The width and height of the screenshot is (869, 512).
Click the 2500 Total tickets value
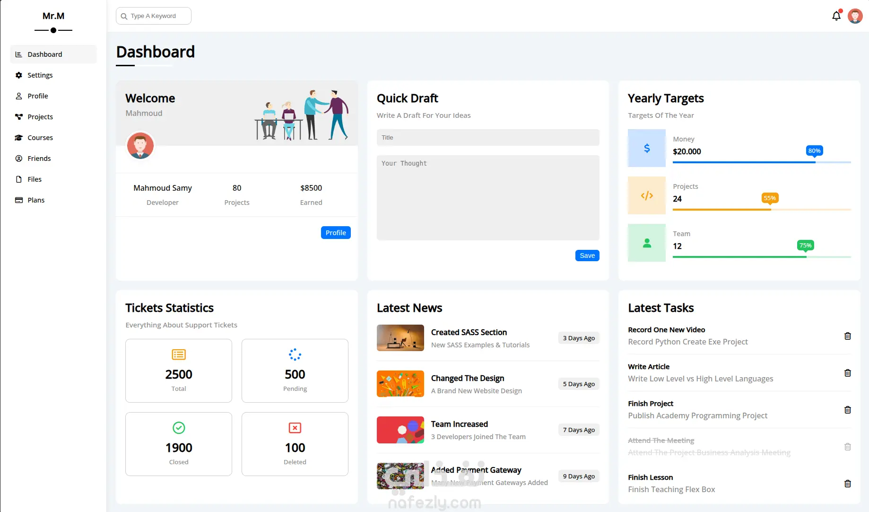(x=179, y=374)
